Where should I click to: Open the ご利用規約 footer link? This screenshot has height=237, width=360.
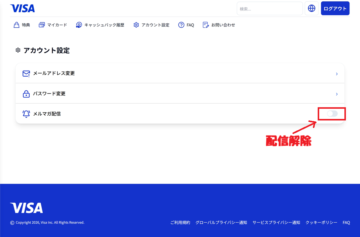[x=180, y=223]
